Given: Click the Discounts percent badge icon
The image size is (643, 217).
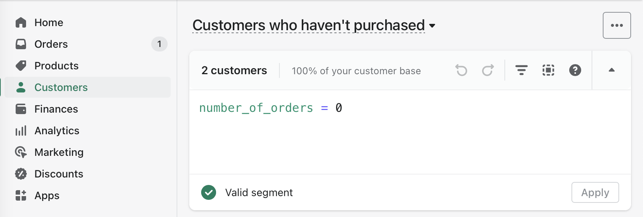Looking at the screenshot, I should pos(21,174).
